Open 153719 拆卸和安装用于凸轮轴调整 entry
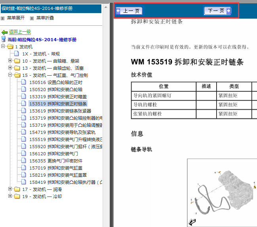257x227 pixels. coord(66,125)
